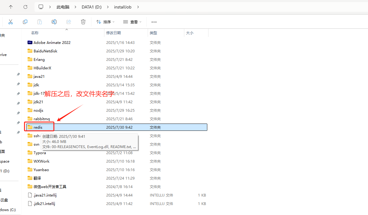Screen dimensions: 368x215
Task: Select the jdk21 folder icon
Action: [30, 102]
